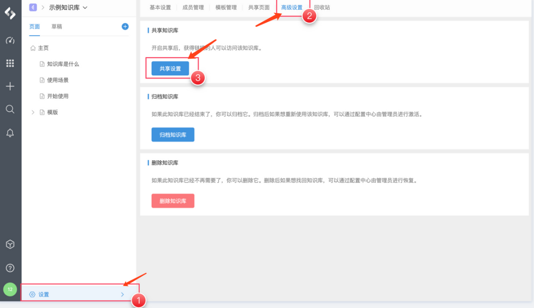Open search from the left sidebar
Image resolution: width=534 pixels, height=308 pixels.
tap(10, 109)
